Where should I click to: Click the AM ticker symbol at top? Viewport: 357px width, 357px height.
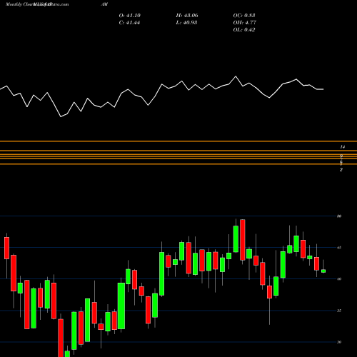point(104,4)
